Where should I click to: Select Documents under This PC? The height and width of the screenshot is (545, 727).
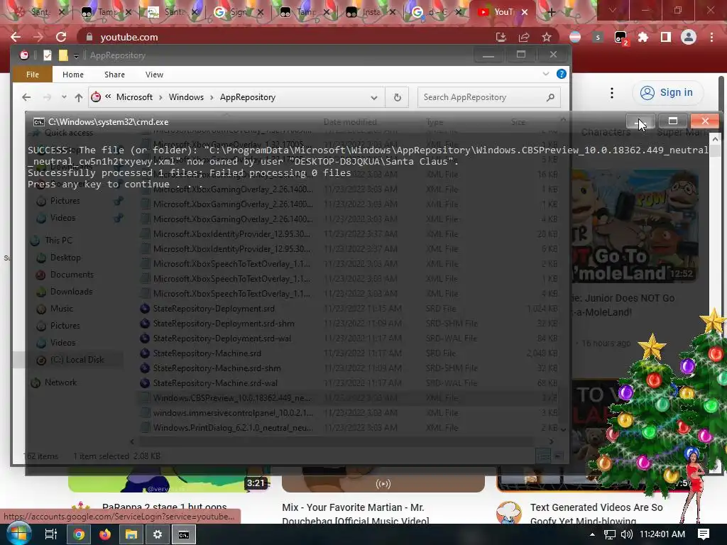(x=72, y=275)
